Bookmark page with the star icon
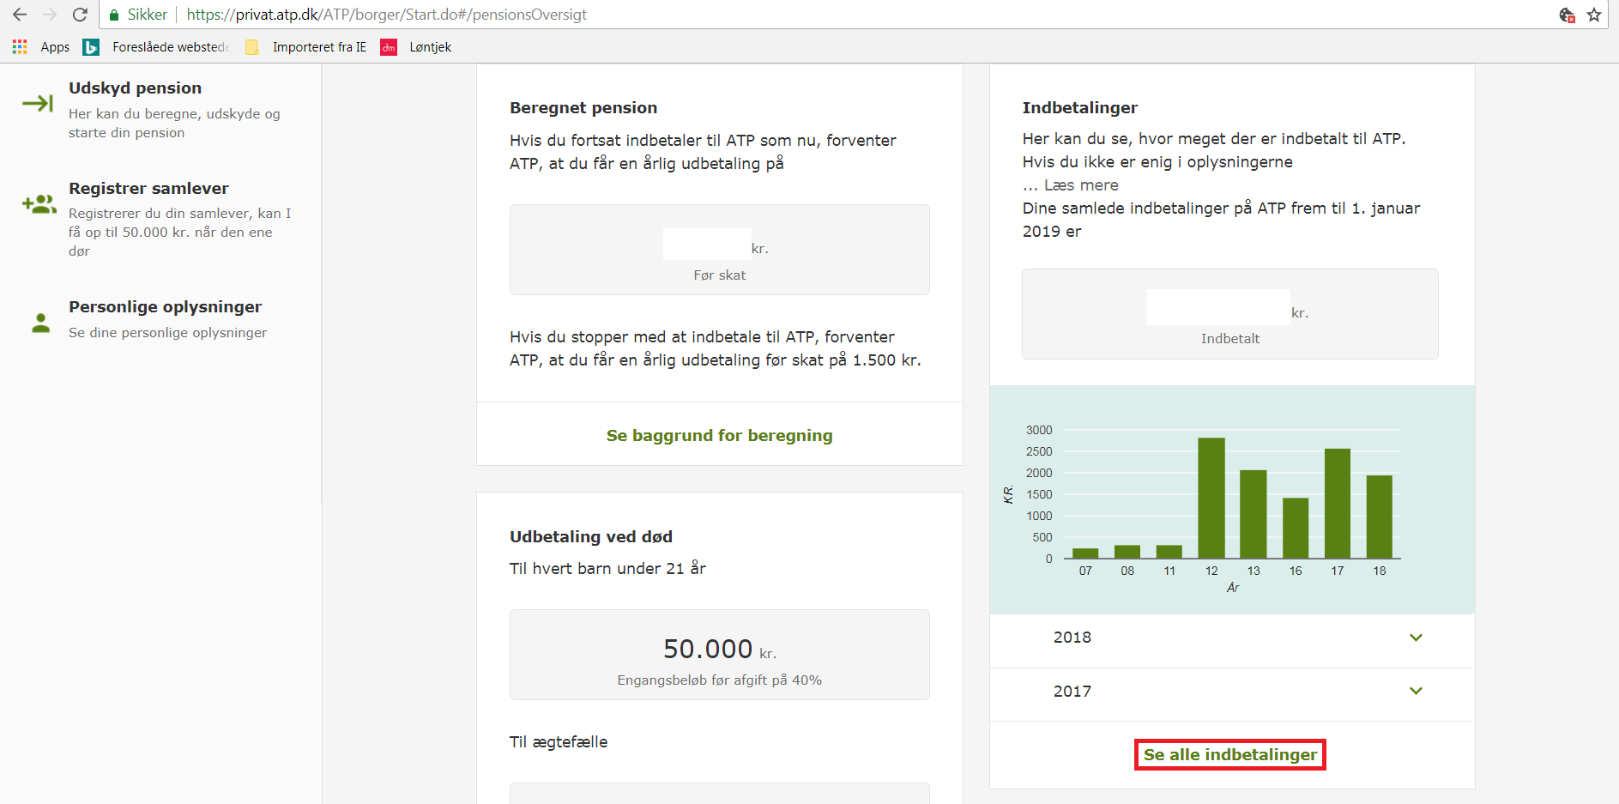 (1594, 15)
